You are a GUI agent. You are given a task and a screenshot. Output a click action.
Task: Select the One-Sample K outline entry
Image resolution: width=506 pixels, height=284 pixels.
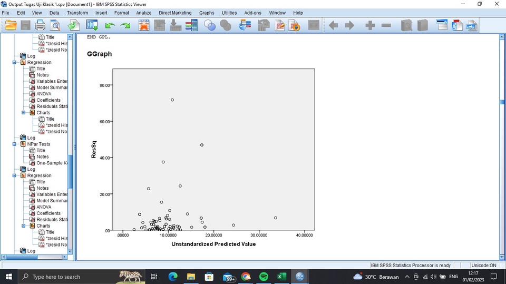click(x=52, y=163)
